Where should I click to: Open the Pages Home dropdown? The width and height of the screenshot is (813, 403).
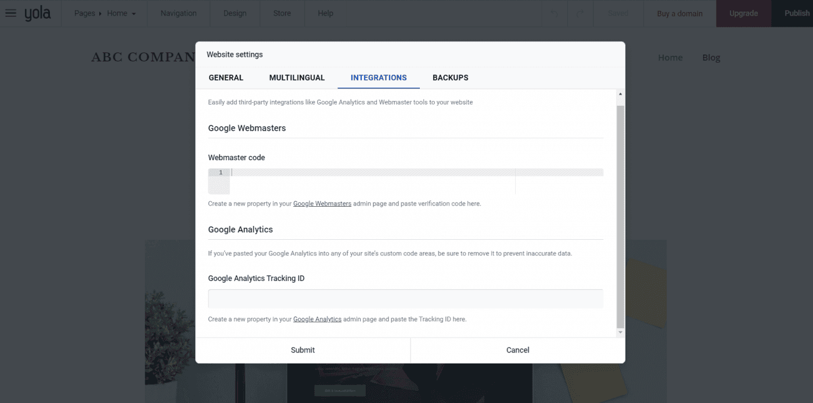point(105,13)
